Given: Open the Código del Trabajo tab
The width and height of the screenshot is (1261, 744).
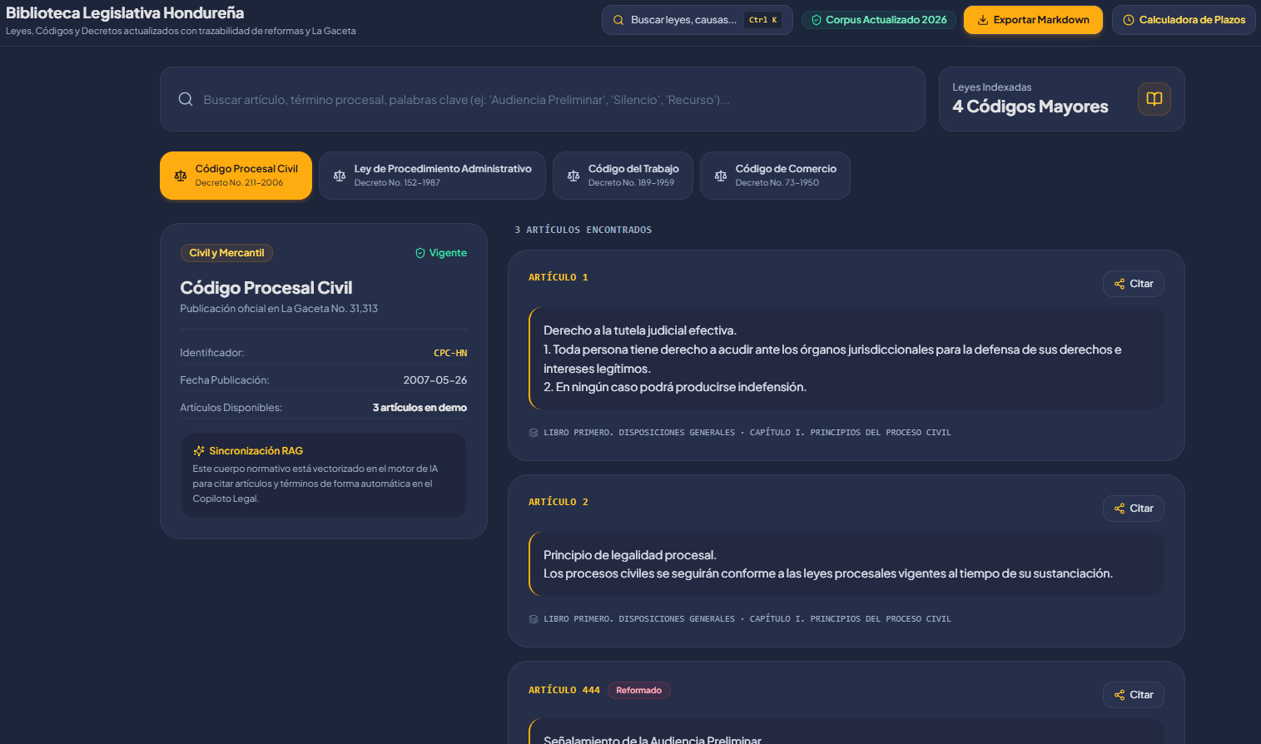Looking at the screenshot, I should pos(623,176).
